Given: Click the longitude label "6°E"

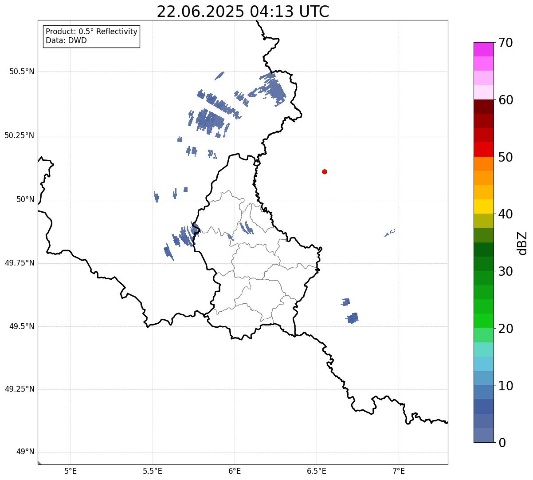Looking at the screenshot, I should [235, 471].
